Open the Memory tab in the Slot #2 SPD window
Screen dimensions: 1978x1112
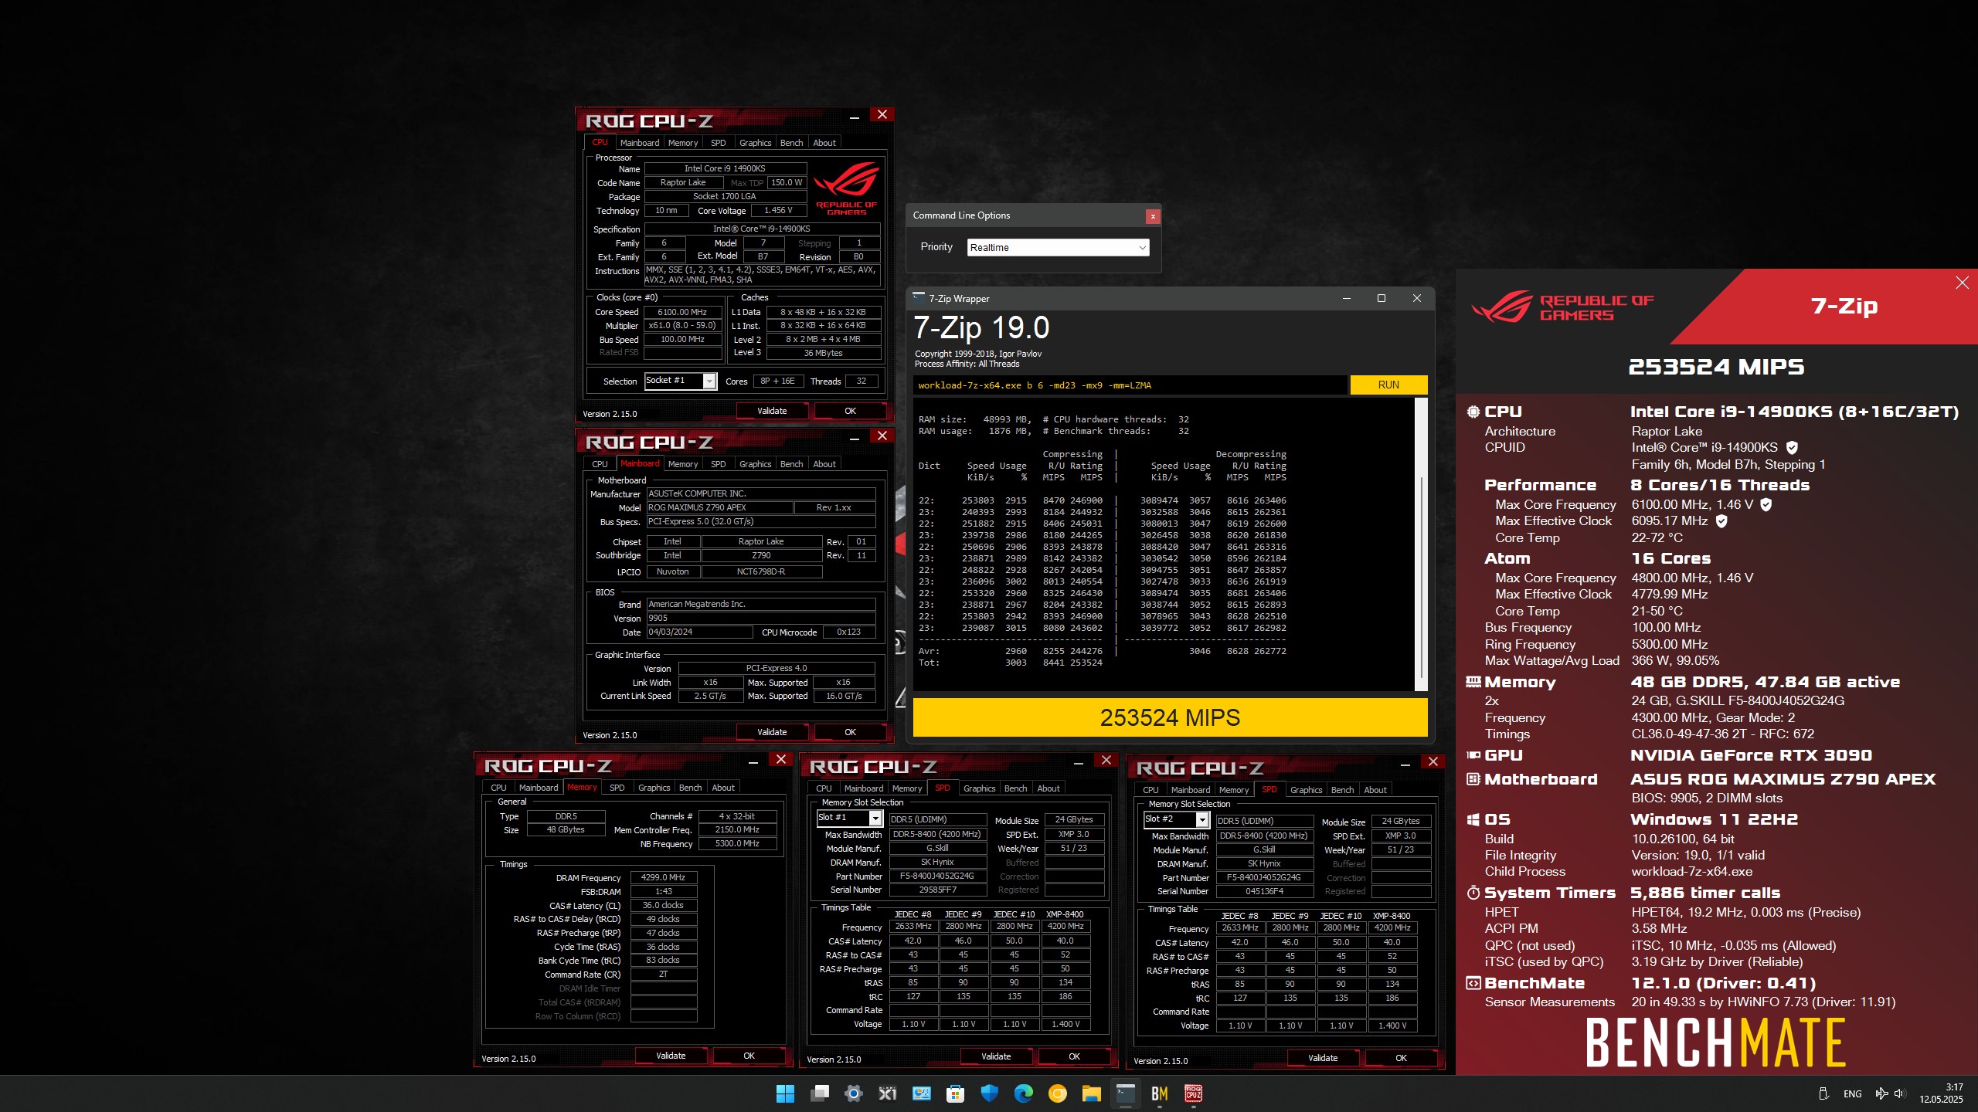(1234, 790)
